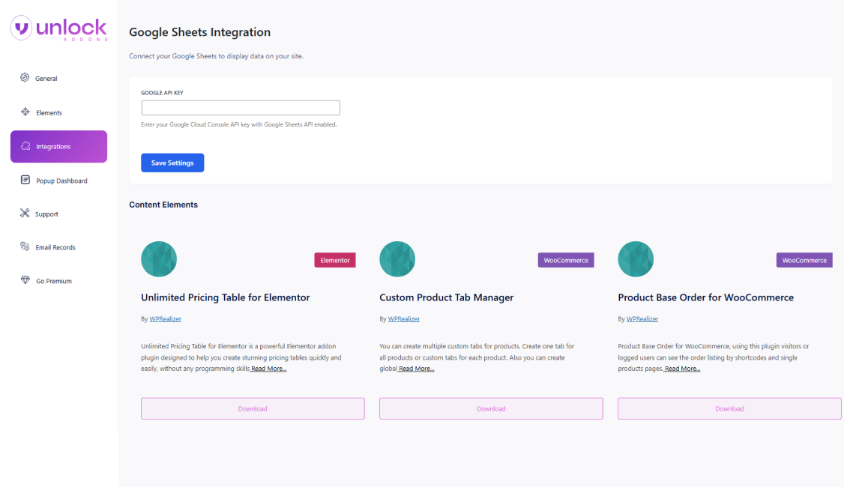This screenshot has width=844, height=487.
Task: Click the Elementor badge tag
Action: pos(335,260)
